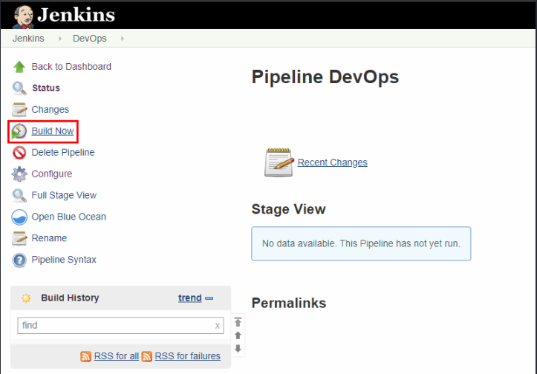Viewport: 537px width, 374px height.
Task: Open Blue Ocean link
Action: [69, 217]
